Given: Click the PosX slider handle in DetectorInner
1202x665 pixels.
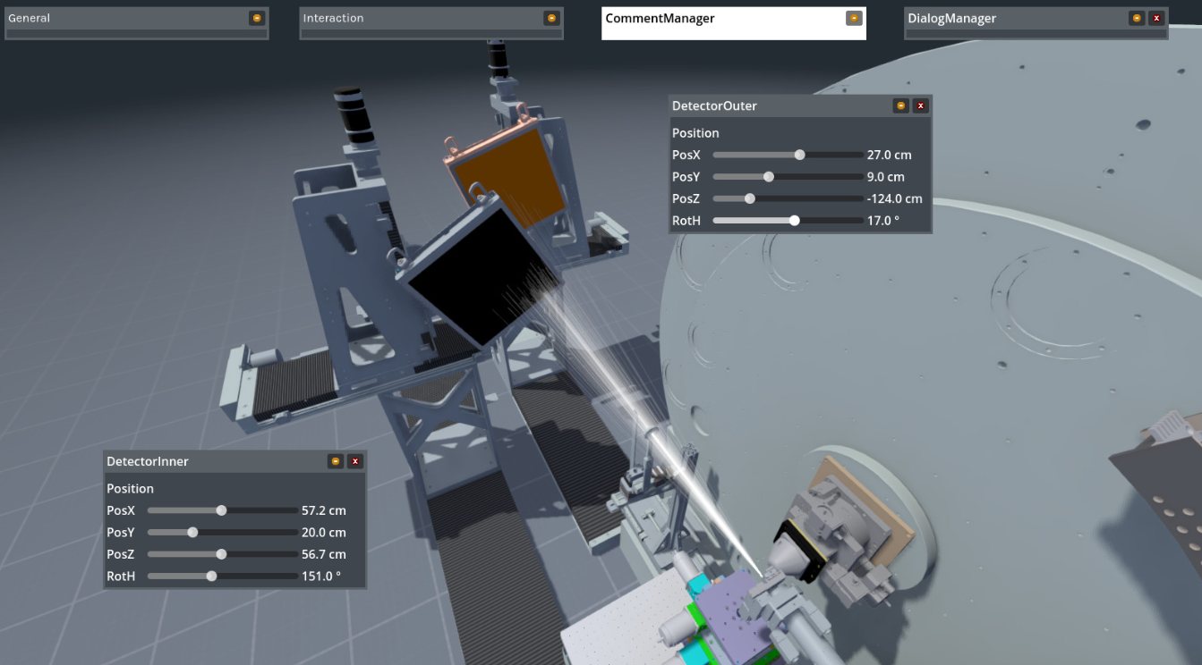Looking at the screenshot, I should (221, 510).
